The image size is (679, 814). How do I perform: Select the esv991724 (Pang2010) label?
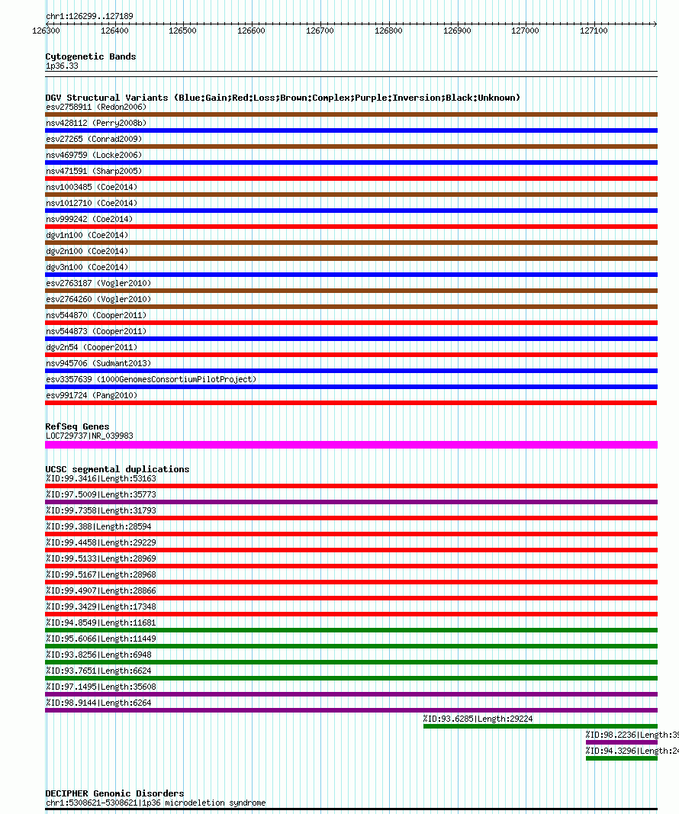pyautogui.click(x=92, y=396)
